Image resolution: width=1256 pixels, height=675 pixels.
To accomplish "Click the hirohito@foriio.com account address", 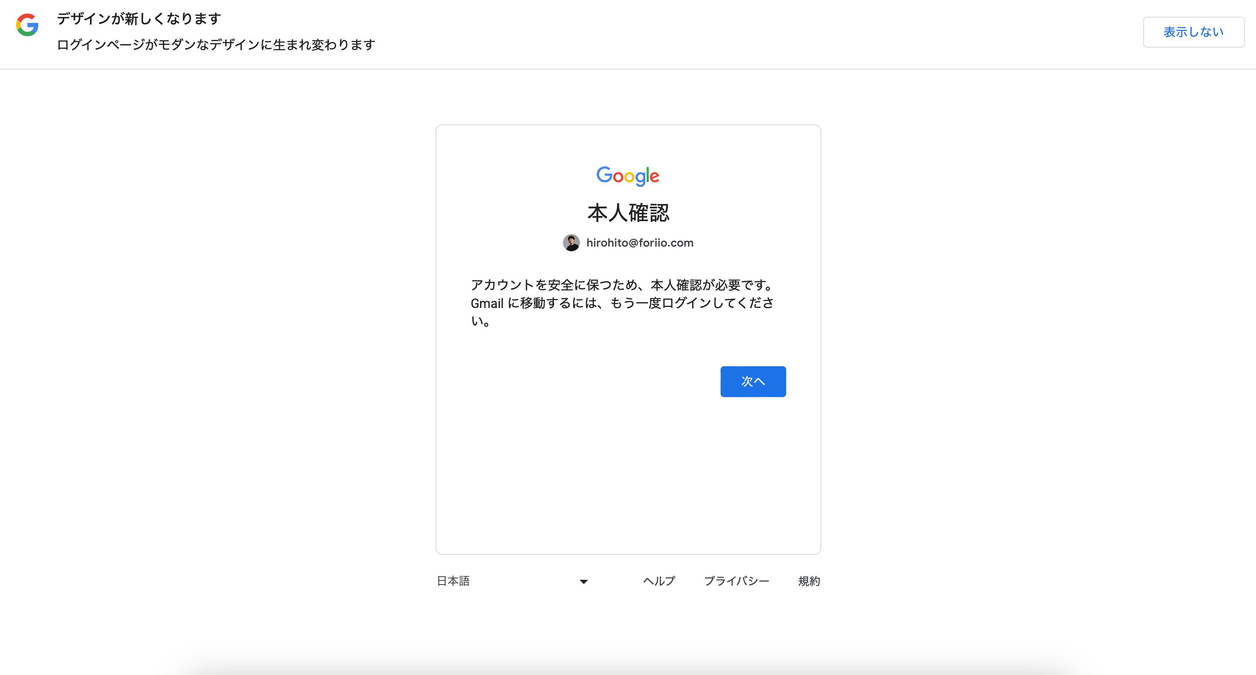I will point(640,243).
